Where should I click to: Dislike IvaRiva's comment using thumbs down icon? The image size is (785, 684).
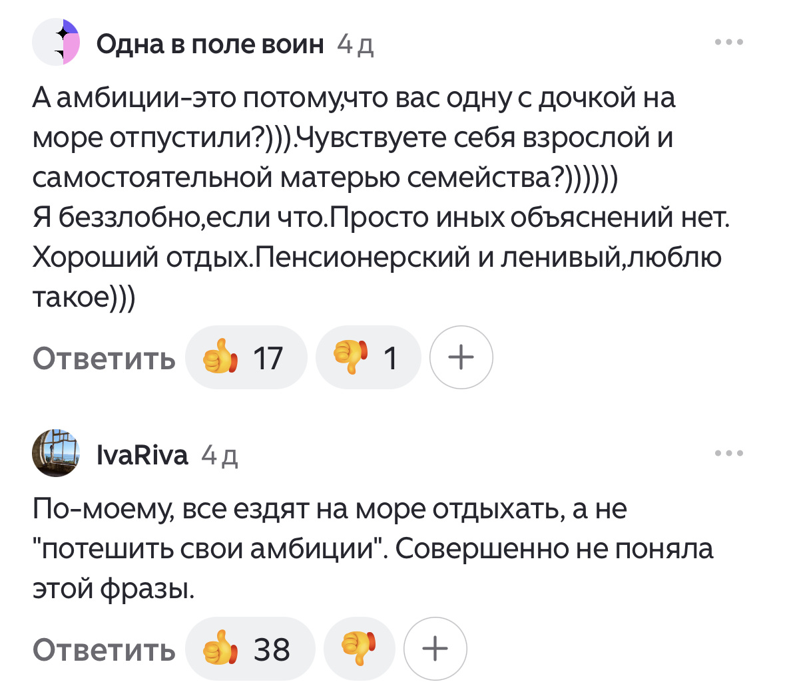point(359,648)
